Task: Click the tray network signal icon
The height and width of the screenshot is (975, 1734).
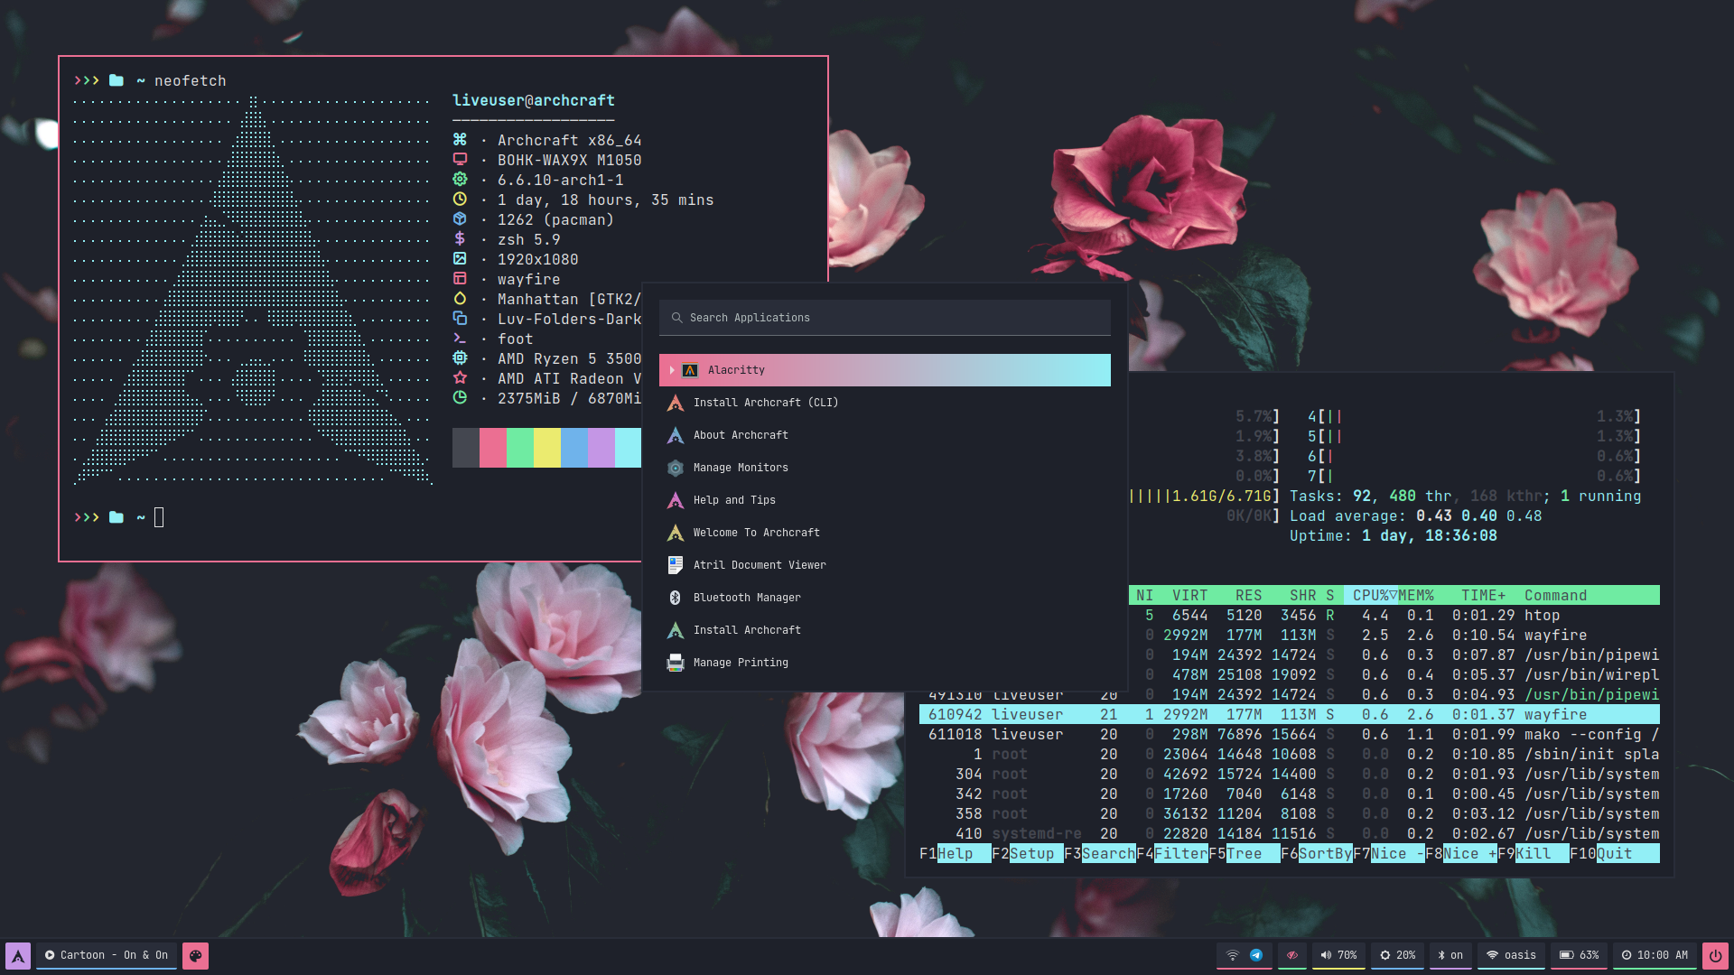Action: point(1232,955)
